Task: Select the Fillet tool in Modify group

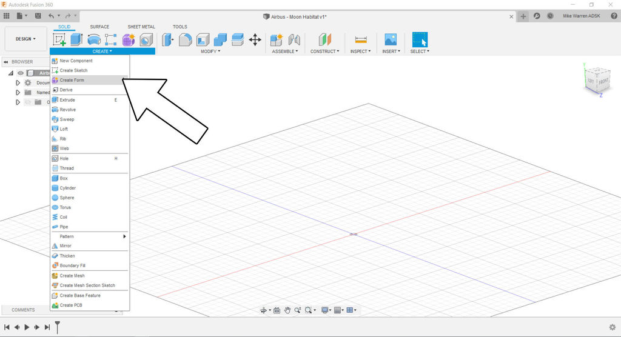Action: coord(186,40)
